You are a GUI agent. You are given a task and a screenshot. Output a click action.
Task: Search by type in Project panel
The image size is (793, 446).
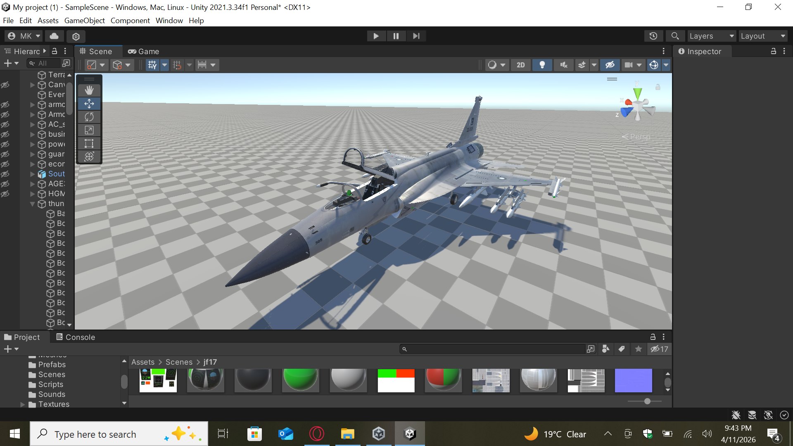(x=606, y=349)
